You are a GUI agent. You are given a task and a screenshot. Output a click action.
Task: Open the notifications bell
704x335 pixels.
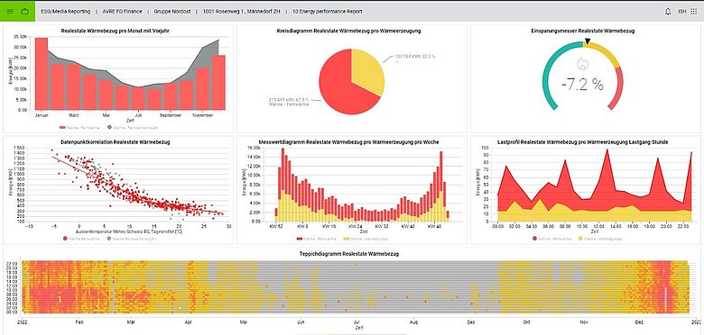(x=668, y=11)
